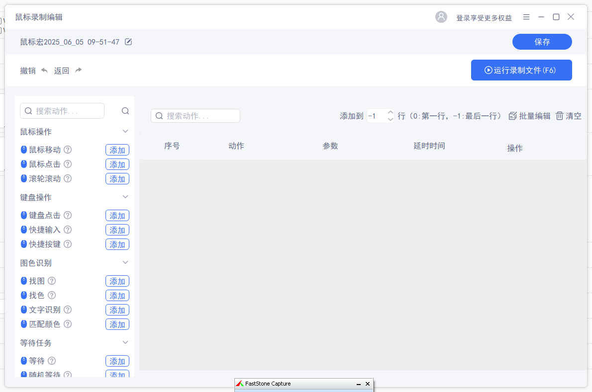Image resolution: width=592 pixels, height=392 pixels.
Task: Click the redo arrow icon
Action: point(78,71)
